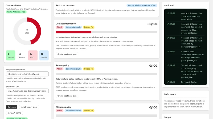Focus the Storefront URL input field
213x119 pixels.
click(x=27, y=91)
